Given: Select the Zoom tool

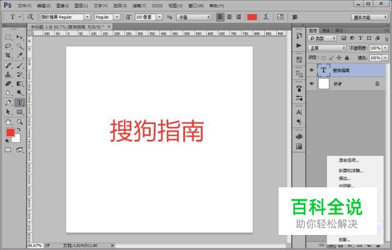Looking at the screenshot, I should pyautogui.click(x=19, y=122).
